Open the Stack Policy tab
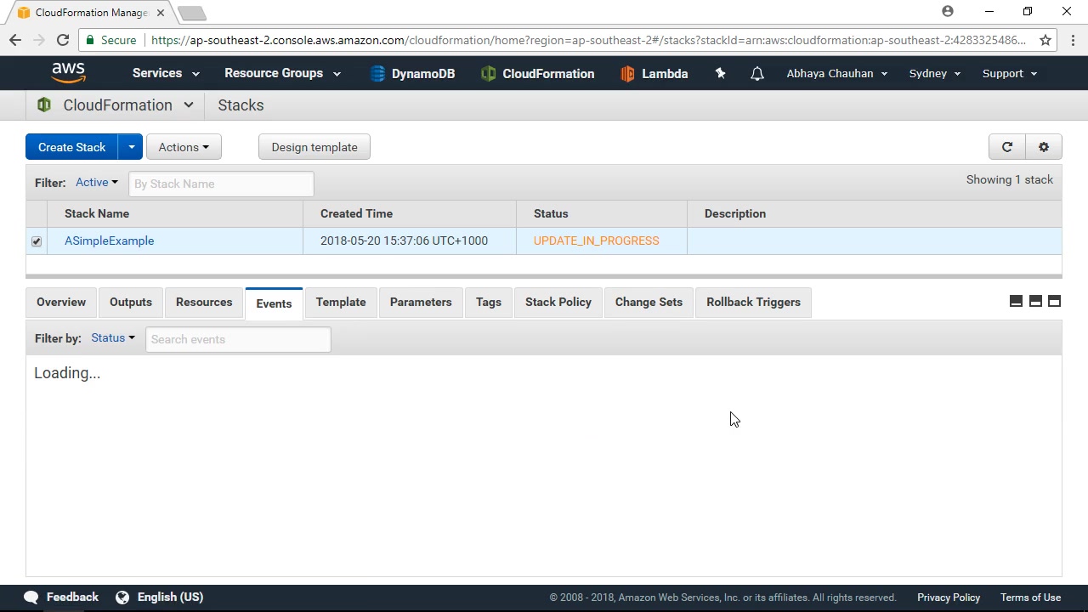Image resolution: width=1088 pixels, height=612 pixels. (x=558, y=303)
